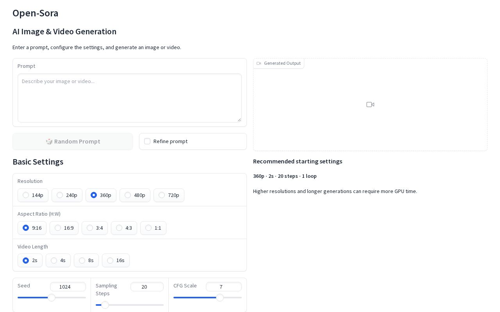
Task: Enable the Refine prompt checkbox
Action: click(x=147, y=141)
